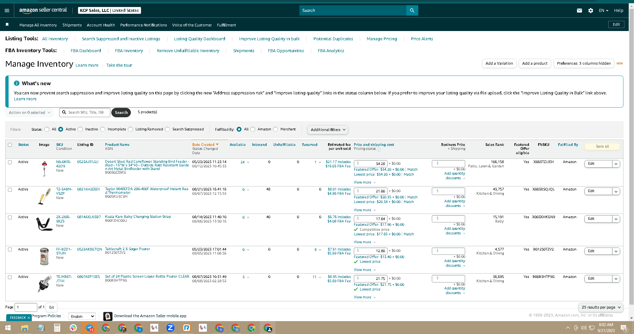Select the Incomplete status radio button
The height and width of the screenshot is (334, 634).
point(103,129)
